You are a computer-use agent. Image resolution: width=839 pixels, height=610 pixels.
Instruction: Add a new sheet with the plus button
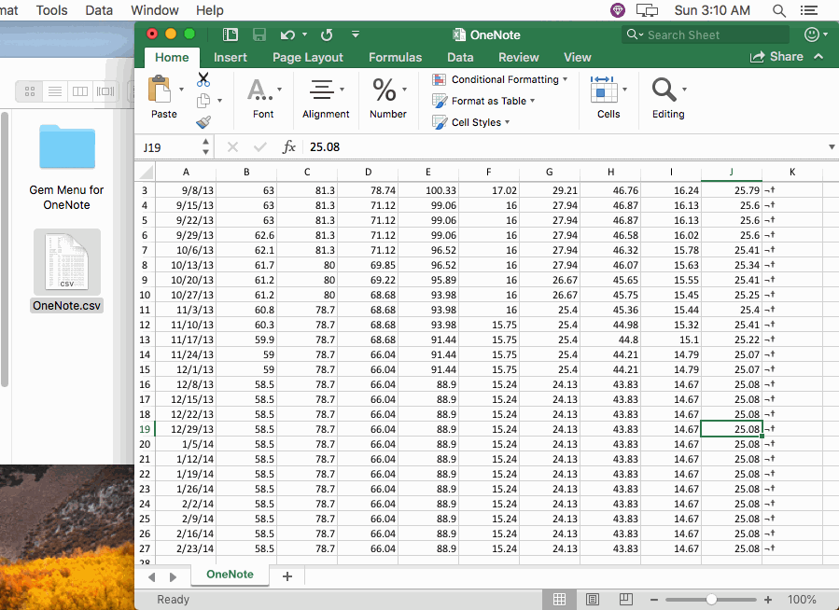[287, 576]
